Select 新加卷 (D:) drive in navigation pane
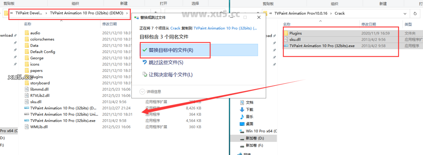Screen dimensions: 423x155 tap(254, 138)
